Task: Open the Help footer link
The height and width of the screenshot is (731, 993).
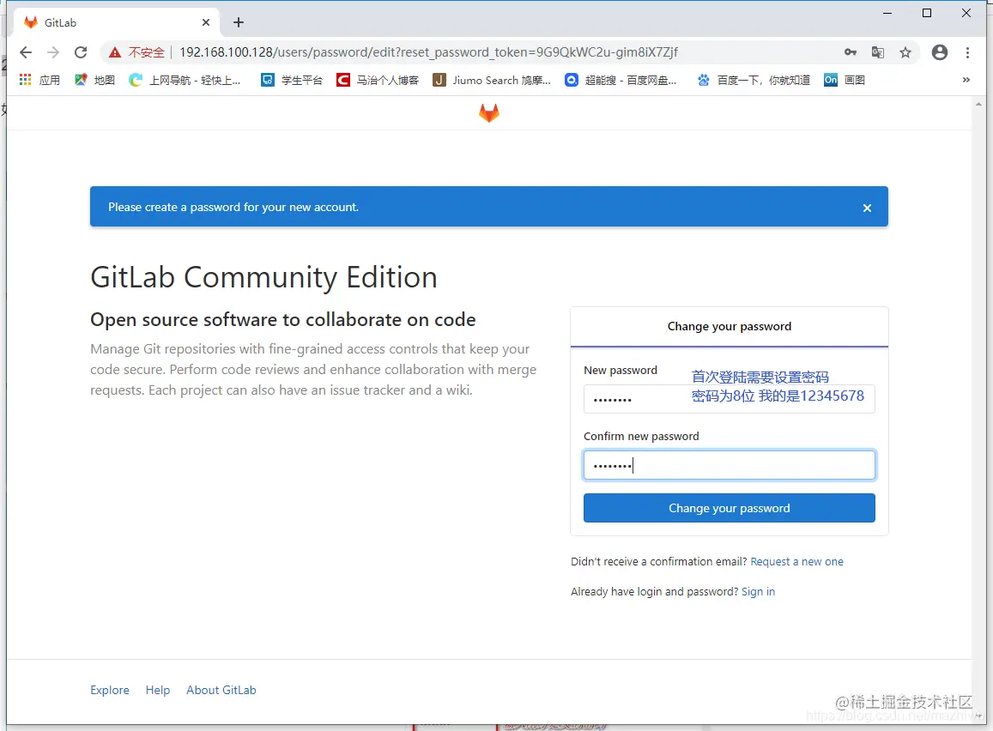Action: (158, 690)
